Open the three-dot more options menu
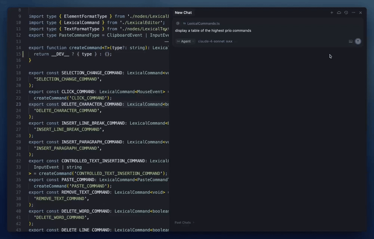The height and width of the screenshot is (239, 374). click(353, 13)
